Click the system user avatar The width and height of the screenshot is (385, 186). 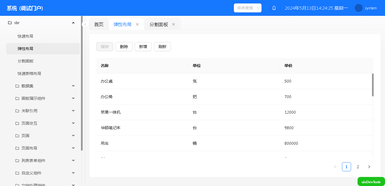pos(359,8)
